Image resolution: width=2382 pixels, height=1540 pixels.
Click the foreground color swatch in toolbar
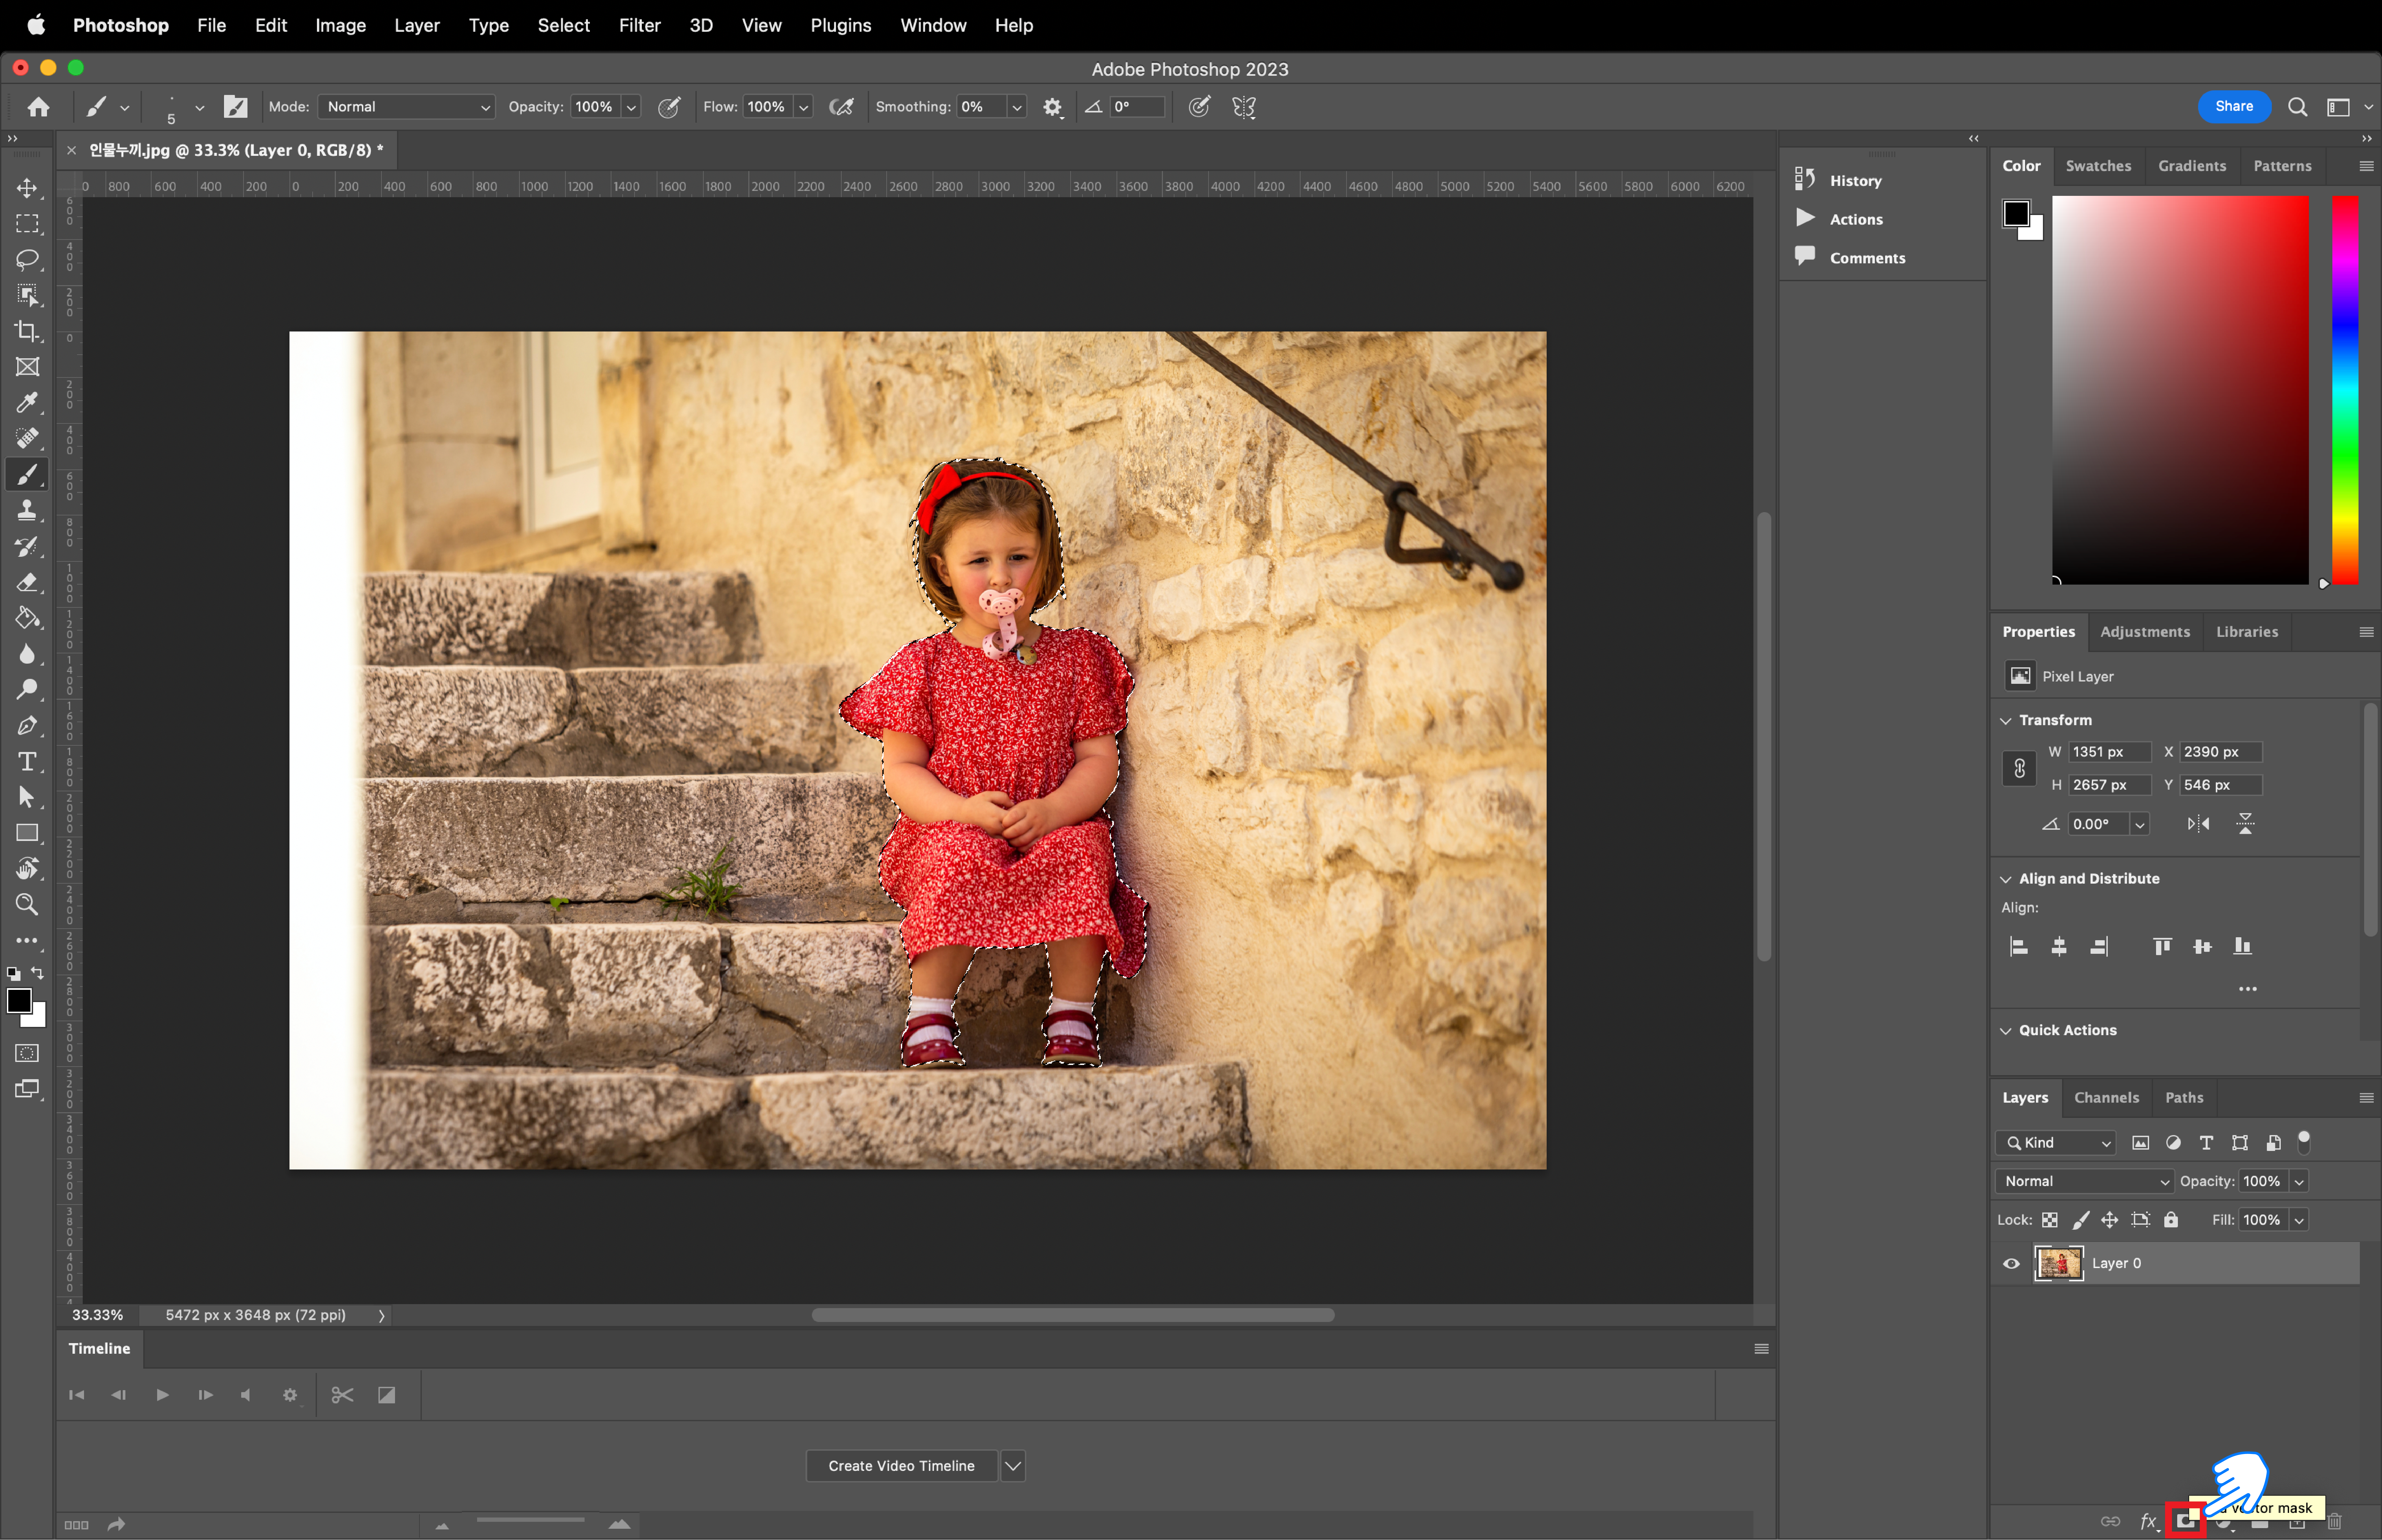(x=19, y=1001)
